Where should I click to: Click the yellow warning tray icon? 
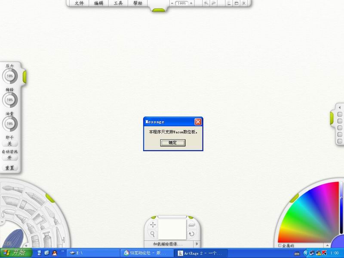point(318,253)
